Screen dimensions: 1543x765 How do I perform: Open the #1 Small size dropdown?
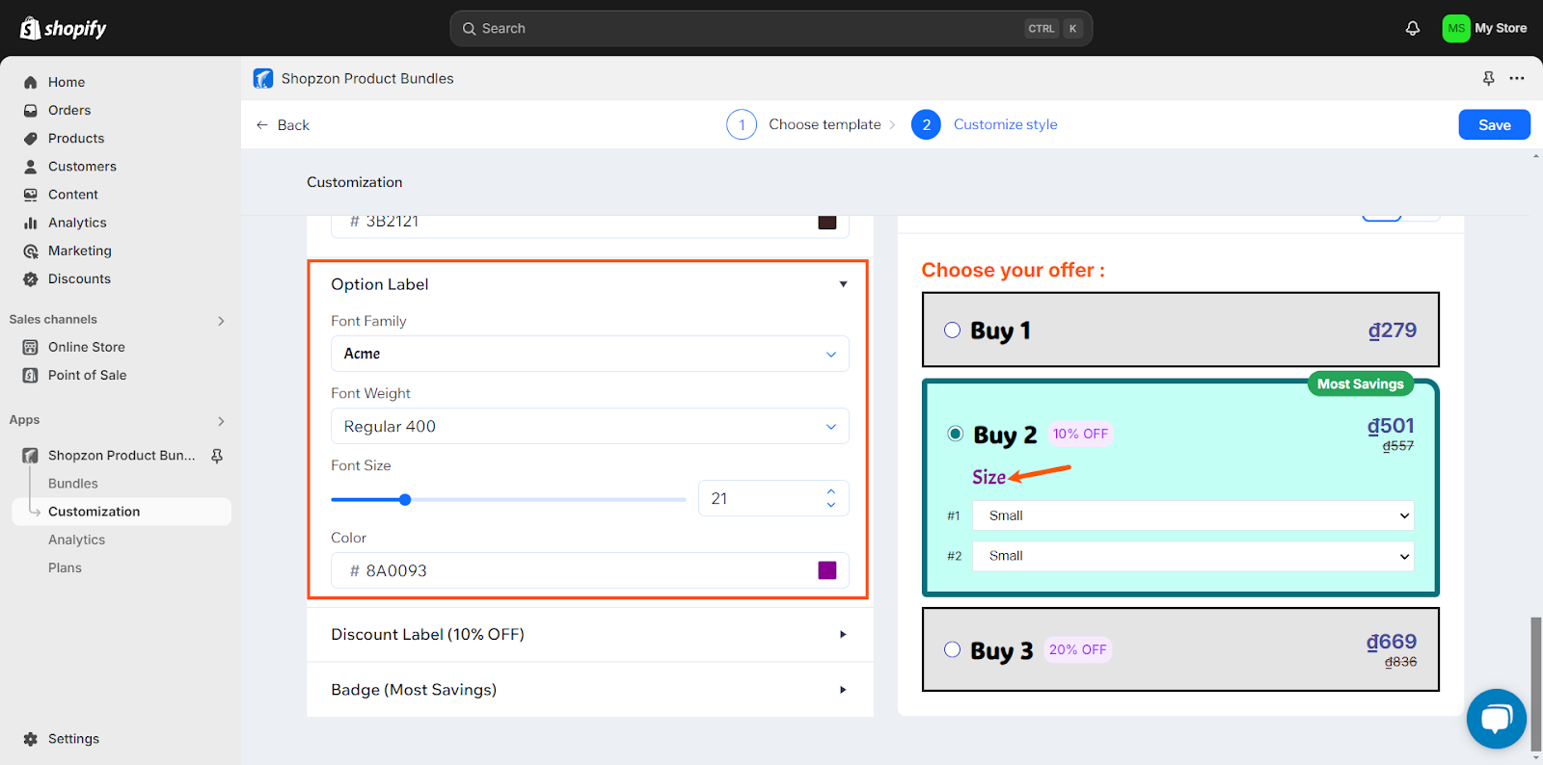pyautogui.click(x=1194, y=515)
